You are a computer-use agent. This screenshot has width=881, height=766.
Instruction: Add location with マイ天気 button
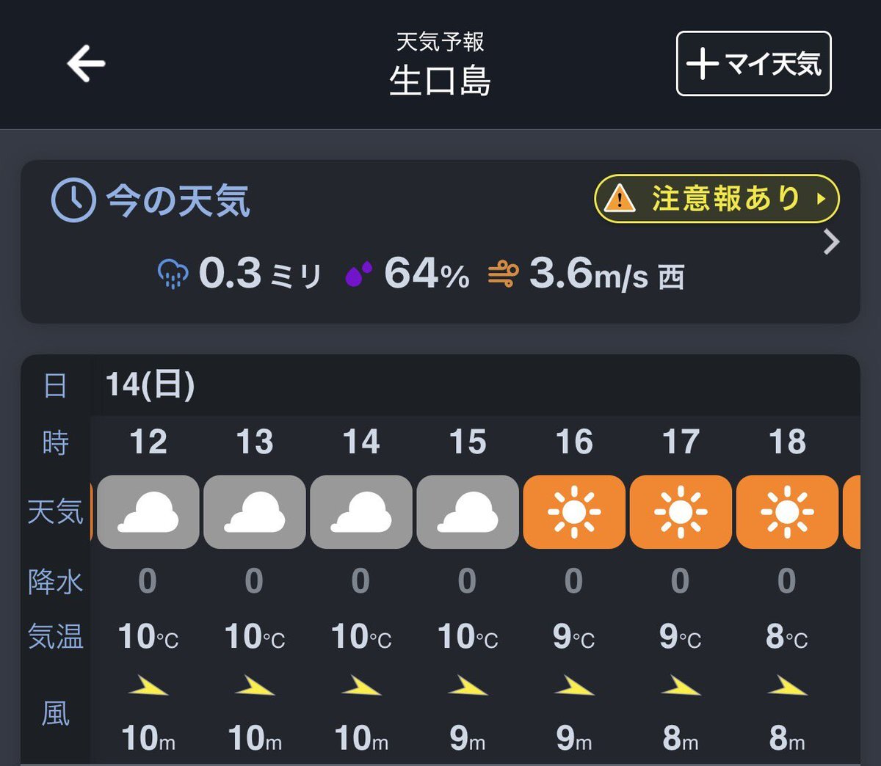click(753, 64)
